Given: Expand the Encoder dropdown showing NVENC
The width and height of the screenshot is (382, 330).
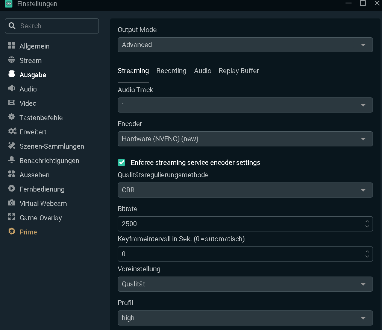Looking at the screenshot, I should [245, 139].
